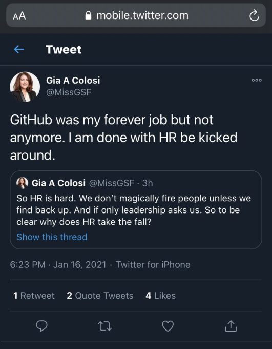View the 1 Retweet list
The width and height of the screenshot is (272, 349).
click(x=34, y=296)
